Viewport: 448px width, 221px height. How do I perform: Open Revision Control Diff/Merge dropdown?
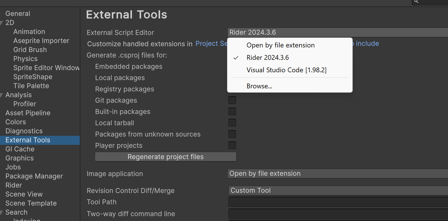(x=338, y=191)
